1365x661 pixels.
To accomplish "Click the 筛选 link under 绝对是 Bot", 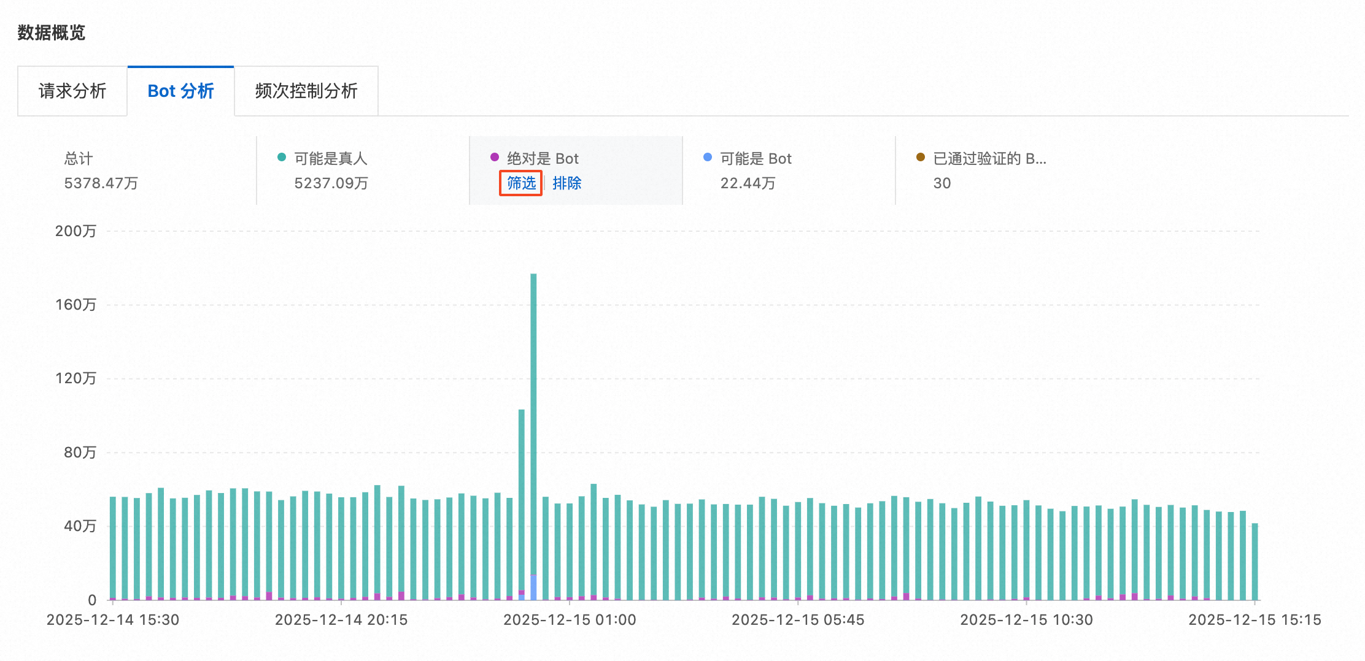I will (x=521, y=183).
